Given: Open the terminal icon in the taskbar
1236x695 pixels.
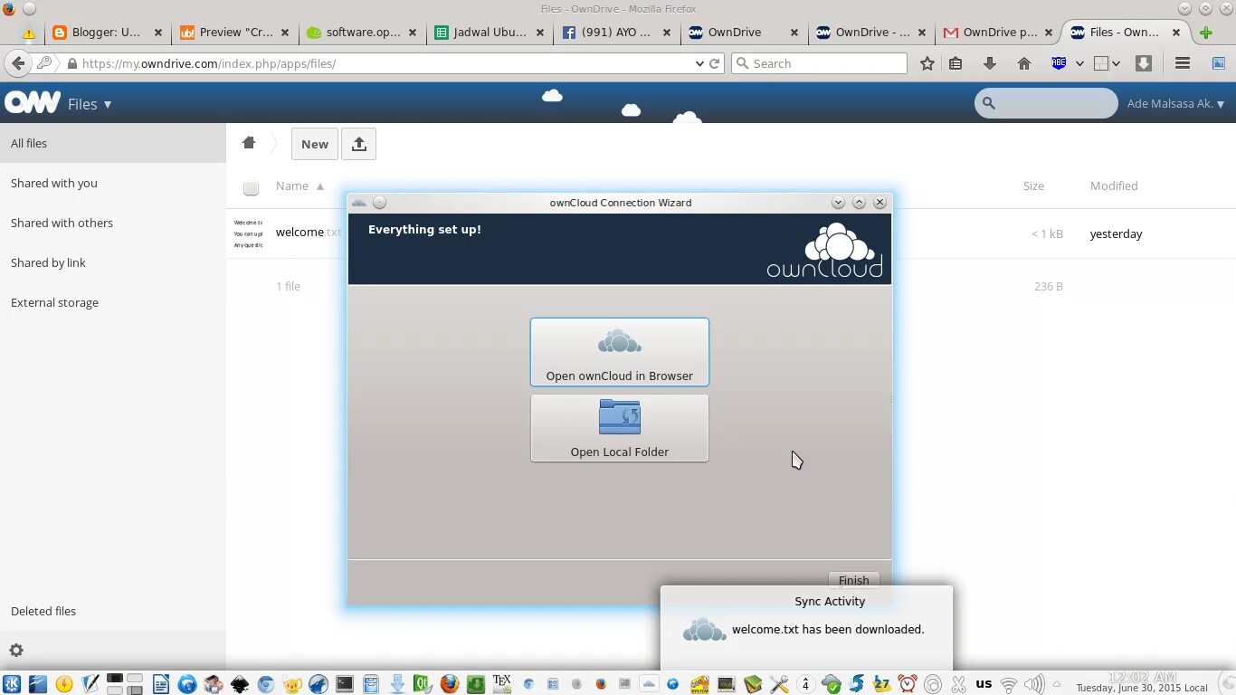Looking at the screenshot, I should [x=345, y=684].
